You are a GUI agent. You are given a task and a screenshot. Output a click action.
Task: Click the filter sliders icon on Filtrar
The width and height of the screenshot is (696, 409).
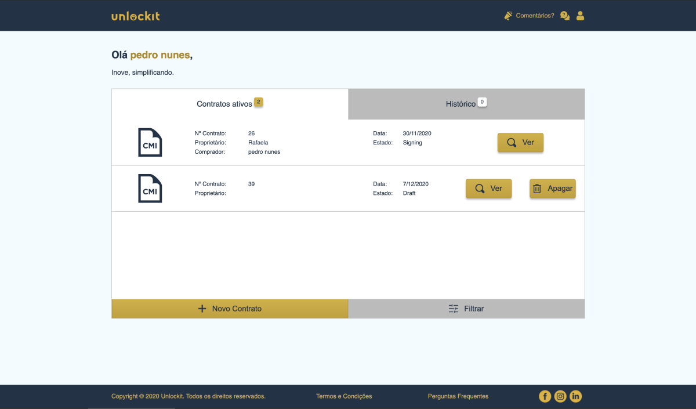453,309
